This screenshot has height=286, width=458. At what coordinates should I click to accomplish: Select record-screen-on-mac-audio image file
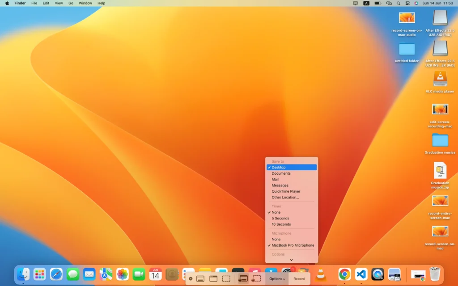(407, 24)
